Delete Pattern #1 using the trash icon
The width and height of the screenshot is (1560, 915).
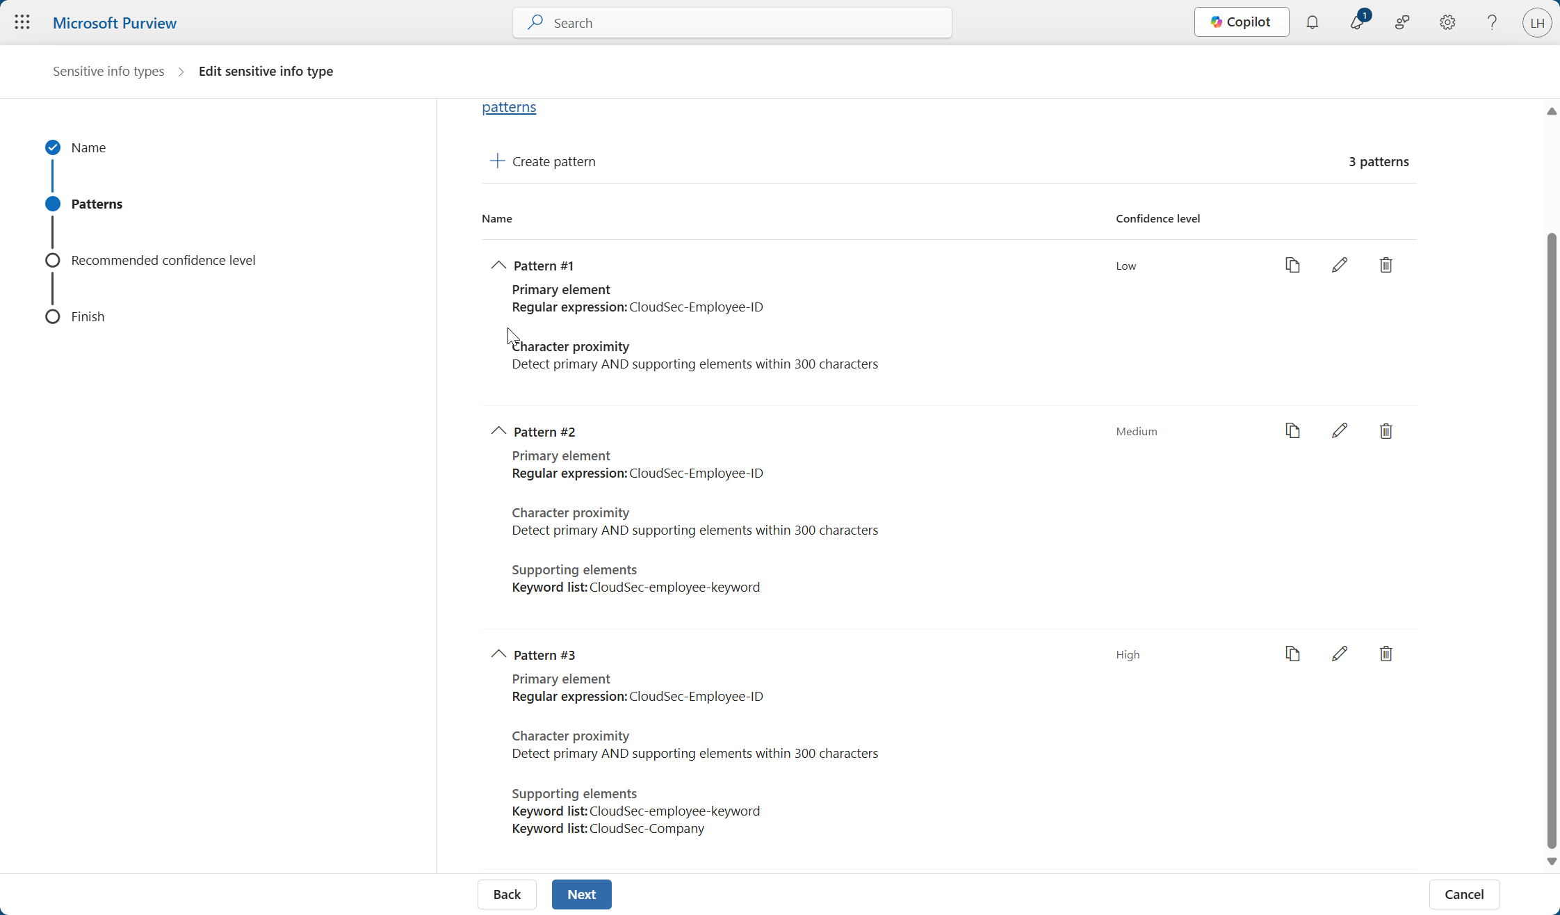pos(1386,265)
